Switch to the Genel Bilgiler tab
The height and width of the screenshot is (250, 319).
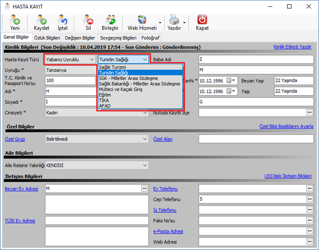16,38
